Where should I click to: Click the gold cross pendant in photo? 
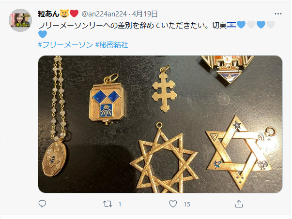164,89
